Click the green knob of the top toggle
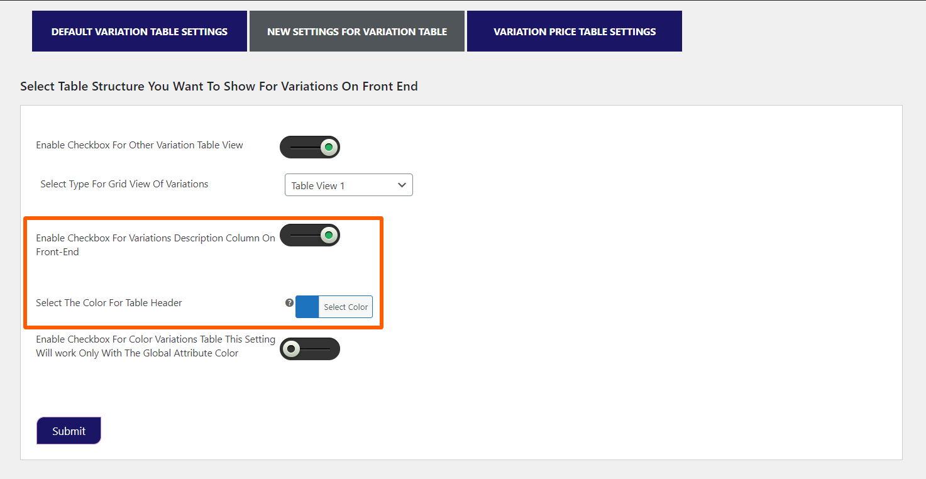 coord(328,148)
